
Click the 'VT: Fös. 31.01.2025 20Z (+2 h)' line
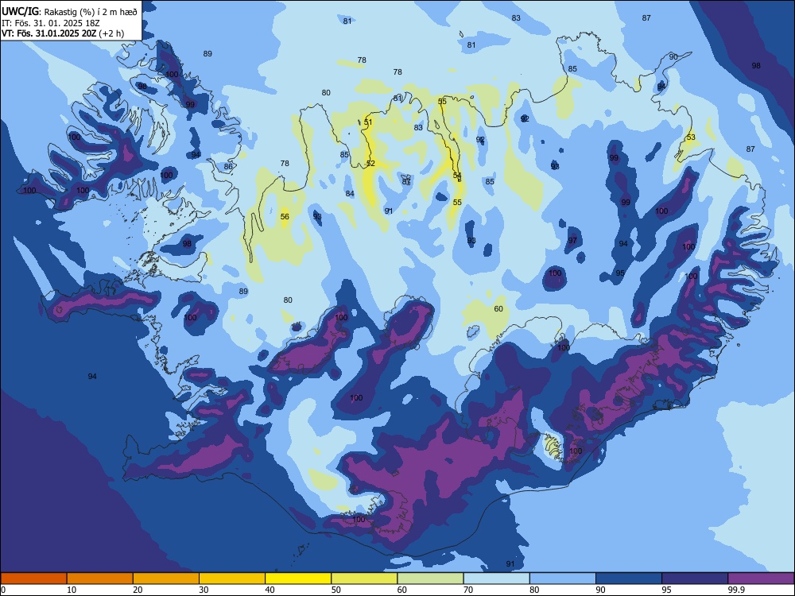point(63,34)
